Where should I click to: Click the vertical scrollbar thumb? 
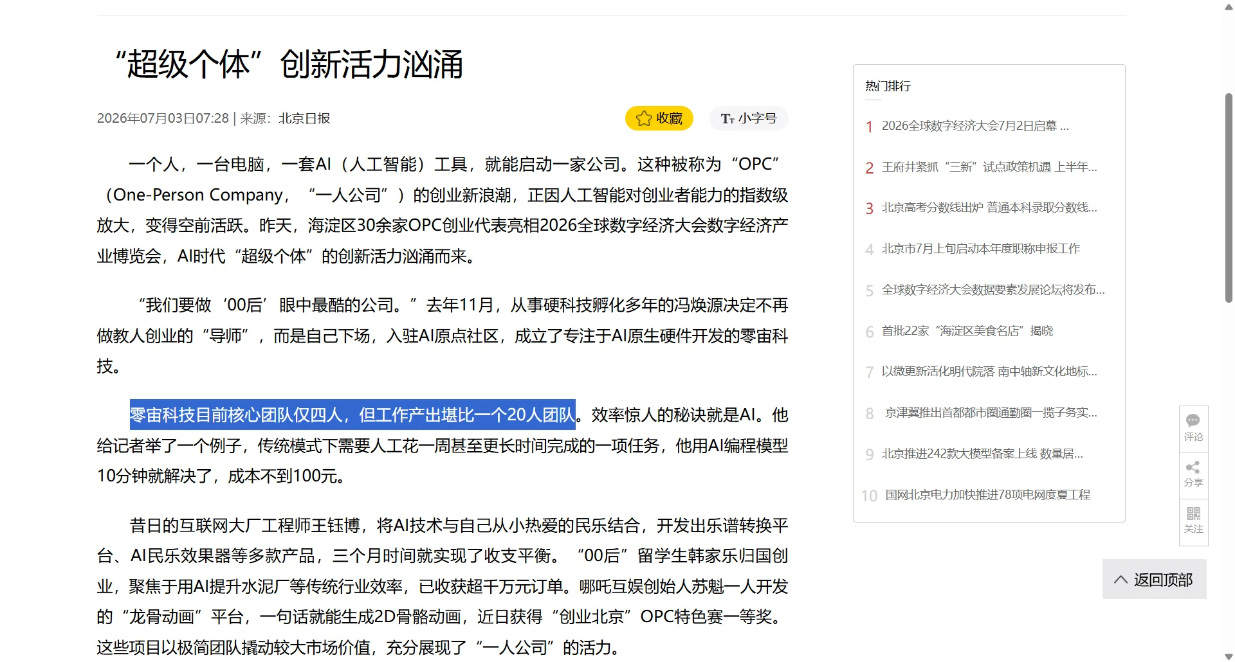[x=1229, y=197]
